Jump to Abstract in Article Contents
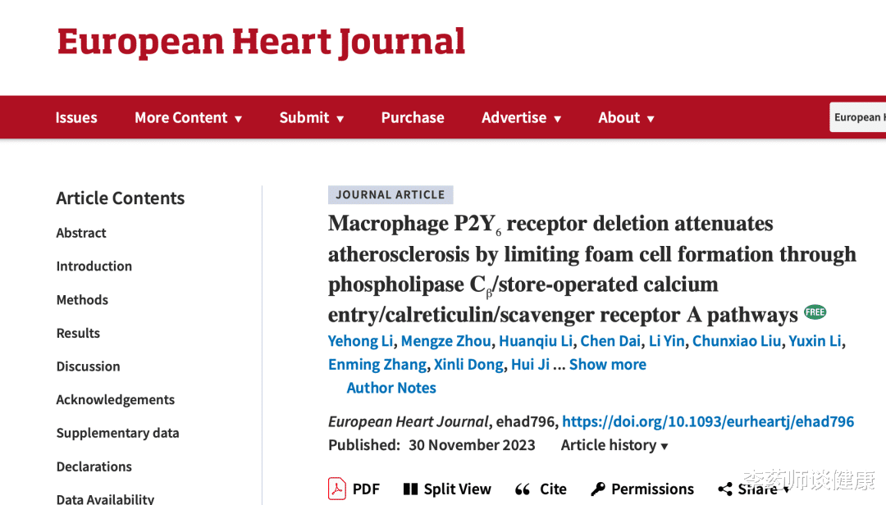The width and height of the screenshot is (886, 505). pyautogui.click(x=81, y=233)
